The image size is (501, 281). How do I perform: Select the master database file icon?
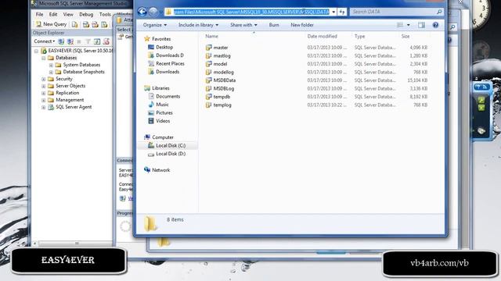coord(209,48)
